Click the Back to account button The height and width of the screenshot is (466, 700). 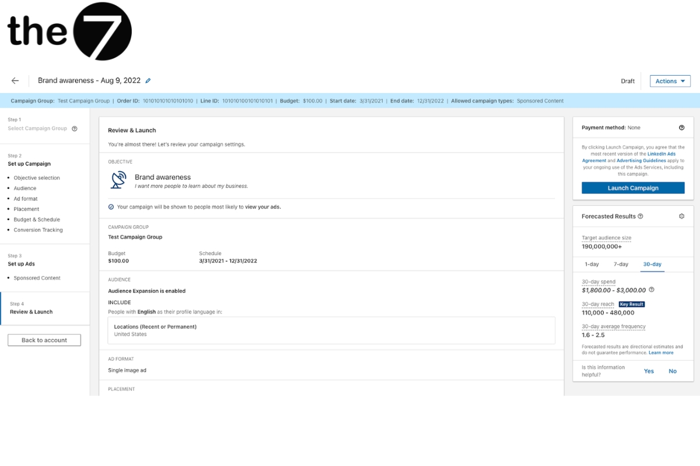tap(44, 340)
